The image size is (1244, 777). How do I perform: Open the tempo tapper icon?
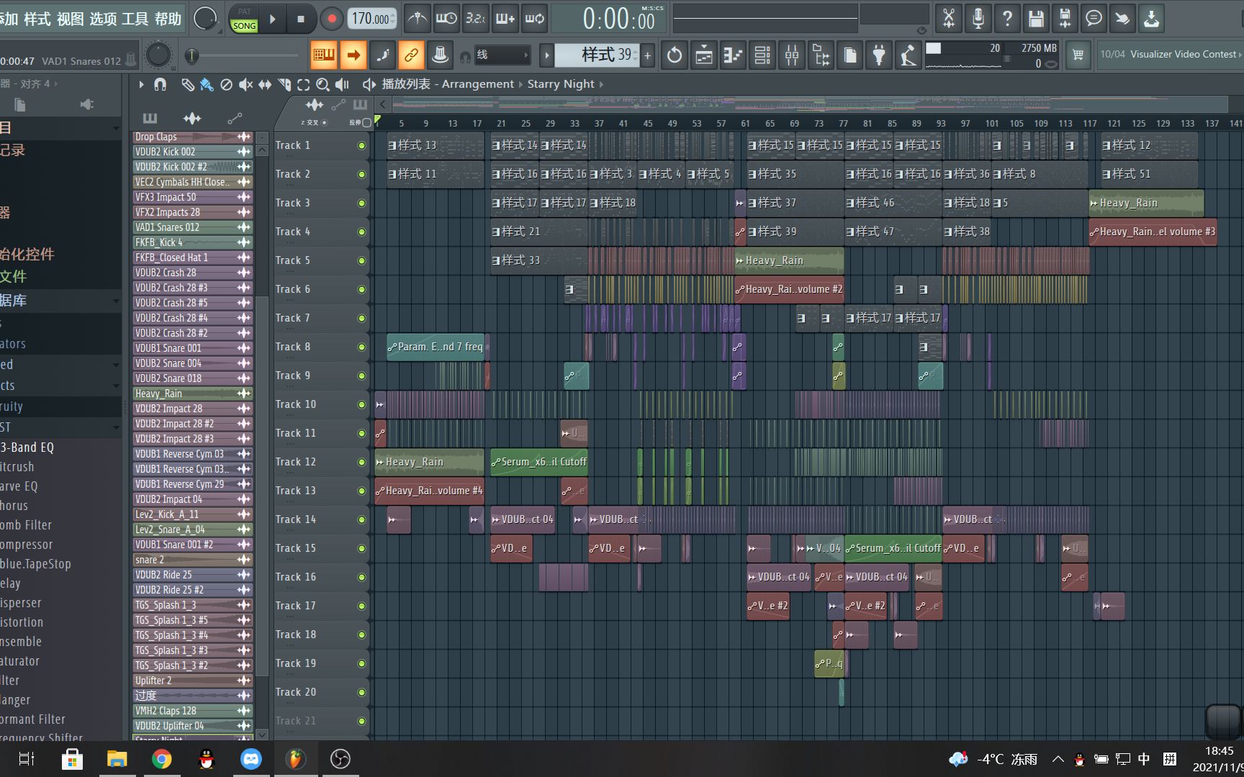909,55
